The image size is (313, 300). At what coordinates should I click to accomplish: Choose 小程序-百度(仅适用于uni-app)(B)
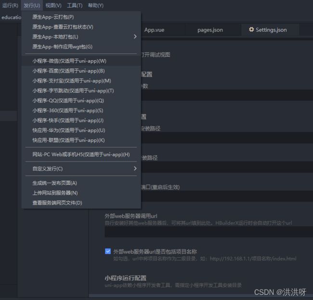[81, 71]
